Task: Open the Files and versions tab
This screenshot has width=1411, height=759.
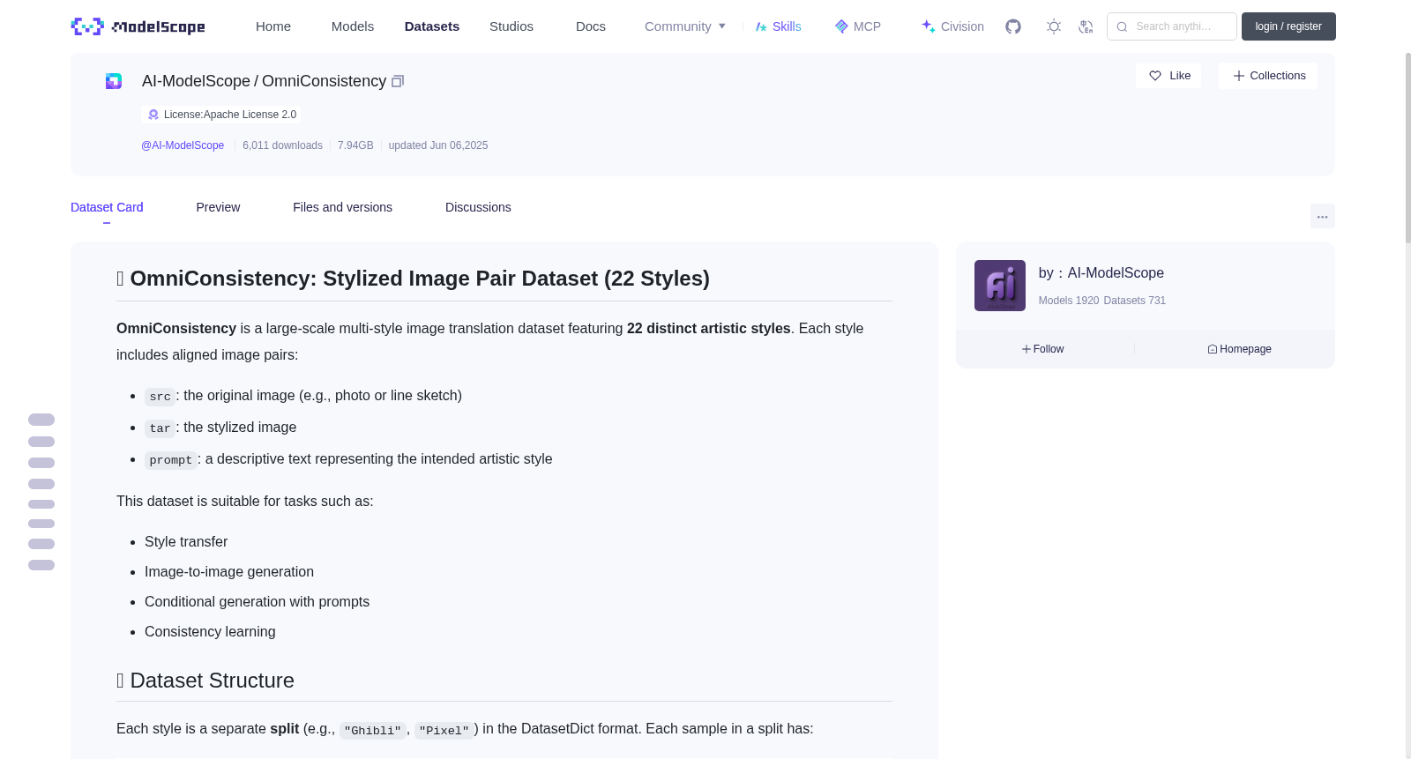Action: (x=342, y=207)
